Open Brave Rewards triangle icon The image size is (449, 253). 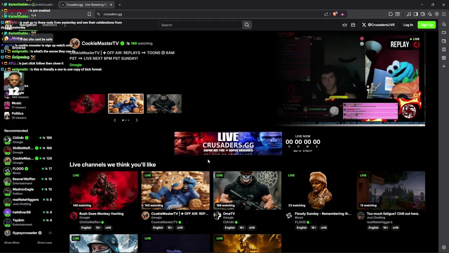(x=342, y=14)
